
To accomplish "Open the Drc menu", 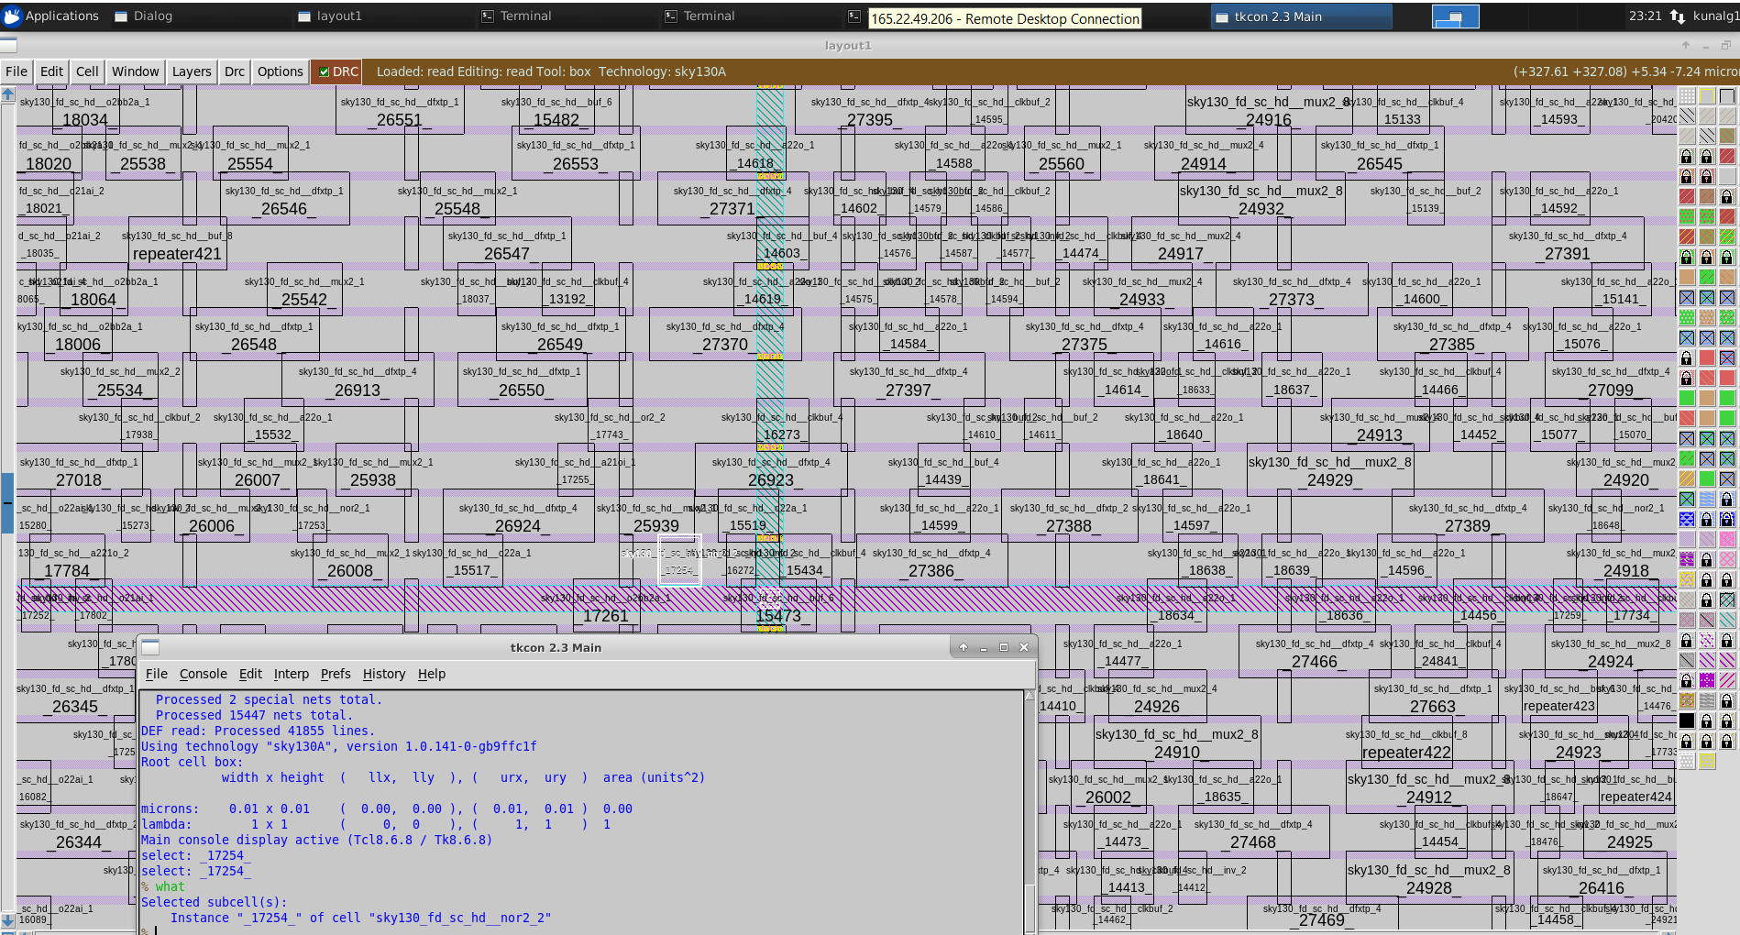I will pos(234,71).
